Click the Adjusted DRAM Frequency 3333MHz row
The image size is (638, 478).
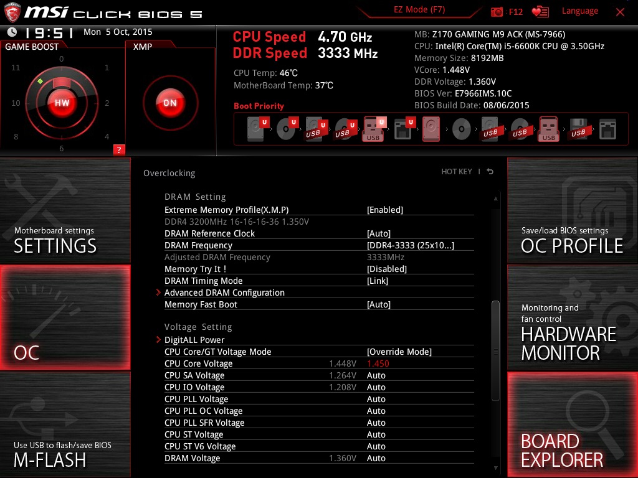(319, 257)
